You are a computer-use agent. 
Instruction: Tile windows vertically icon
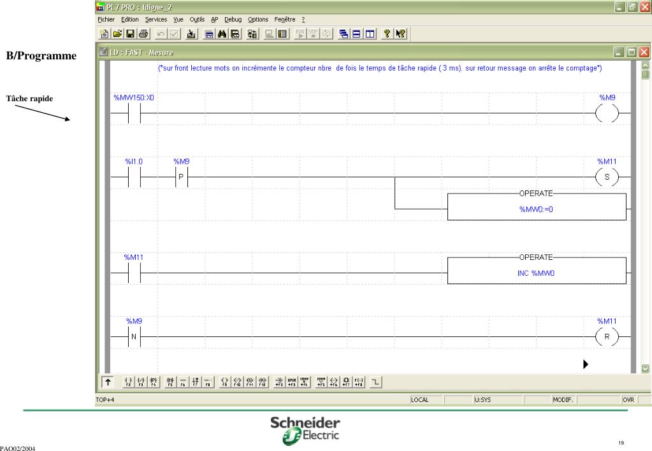coord(370,34)
